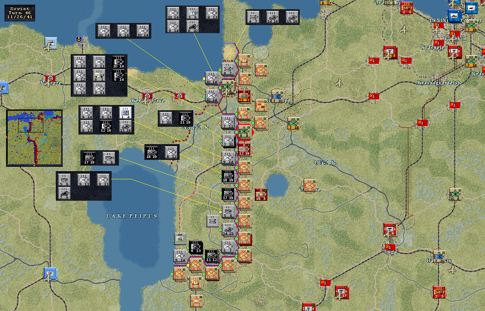
Task: Select the German artillery counter without strength numbers
Action: pos(213,221)
